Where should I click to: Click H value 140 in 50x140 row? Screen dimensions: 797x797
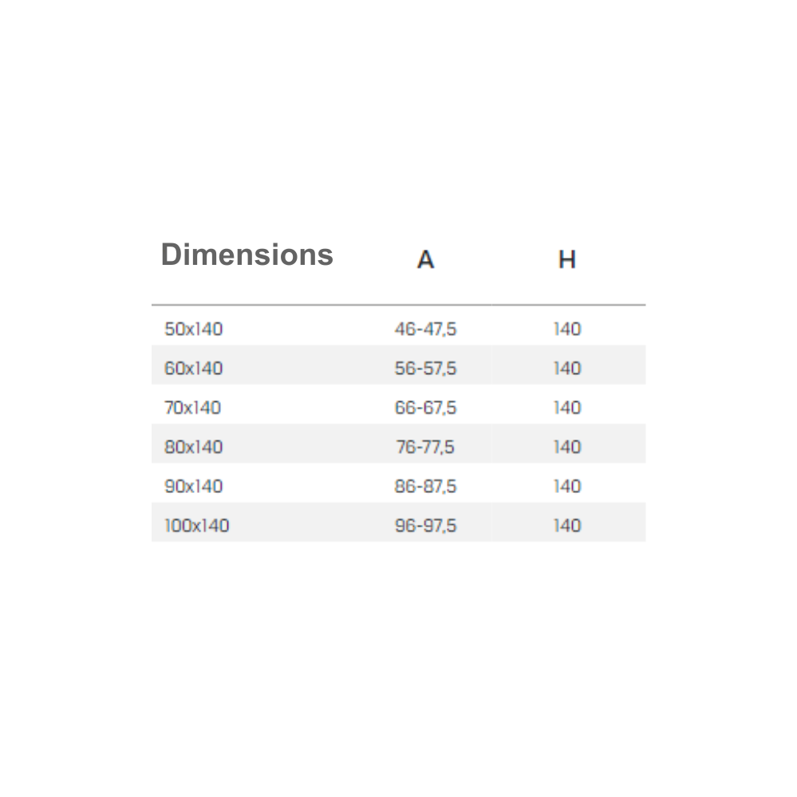[x=567, y=329]
